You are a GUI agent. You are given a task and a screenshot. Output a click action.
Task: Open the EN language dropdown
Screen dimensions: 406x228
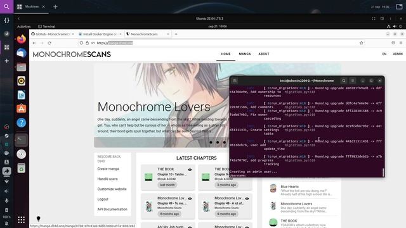pos(384,54)
